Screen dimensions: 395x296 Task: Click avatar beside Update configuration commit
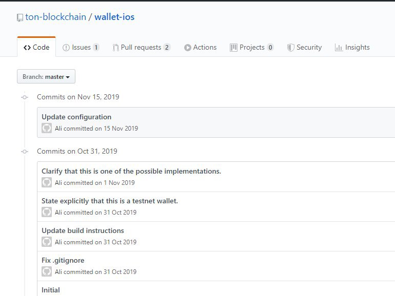tap(47, 128)
